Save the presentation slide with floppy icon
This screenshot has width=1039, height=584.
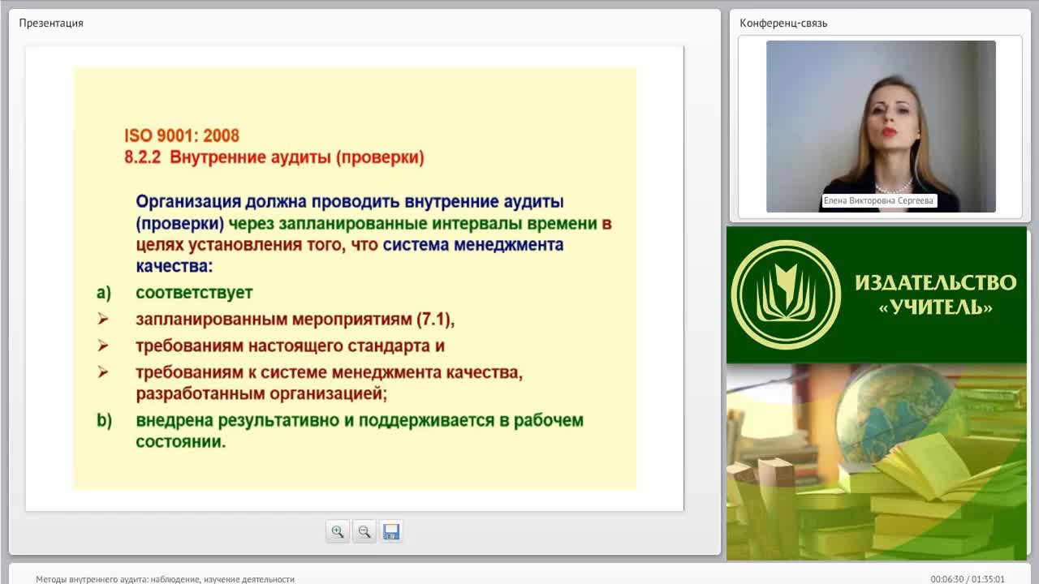391,532
